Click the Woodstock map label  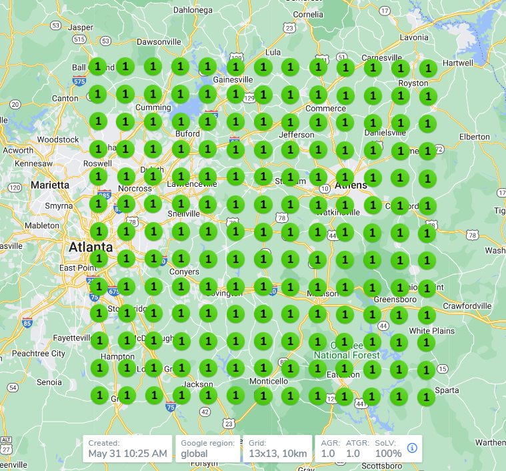coord(58,140)
